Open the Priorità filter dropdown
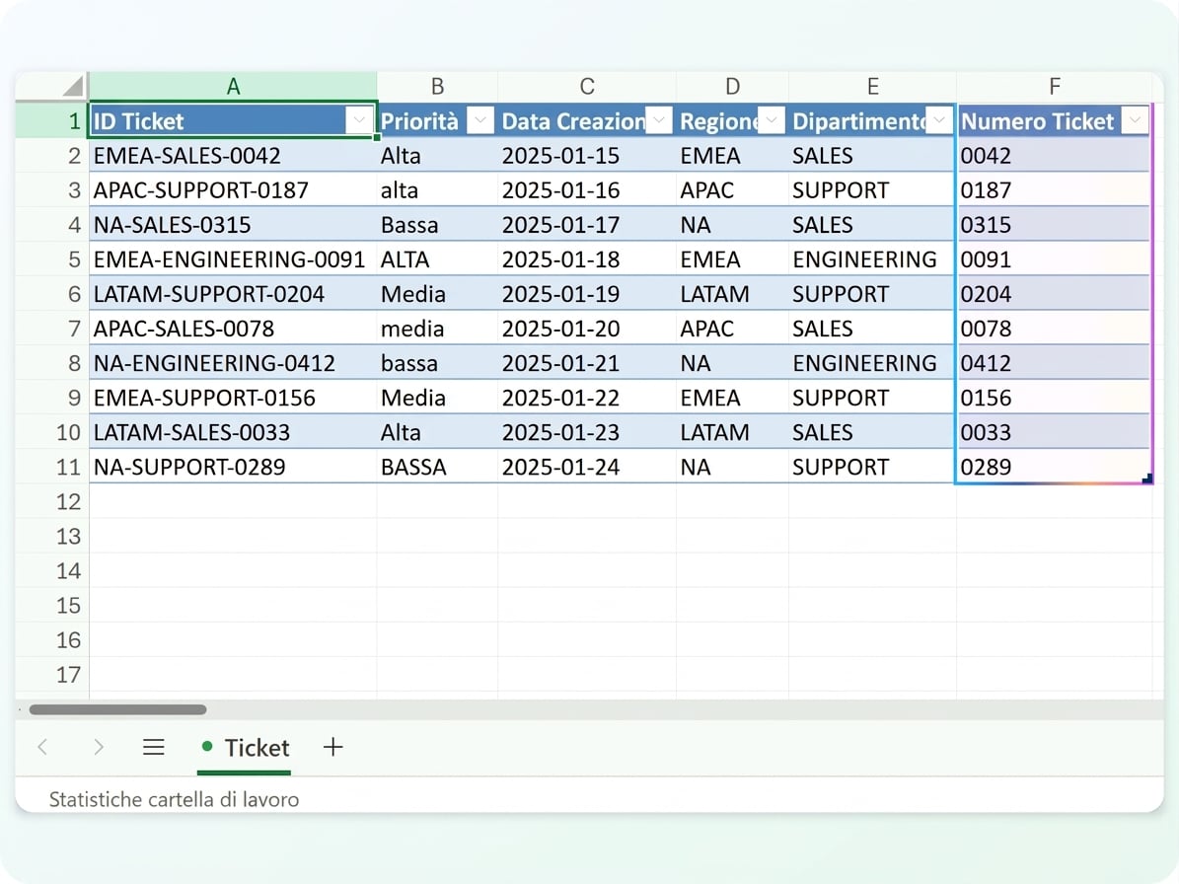This screenshot has width=1179, height=884. [x=480, y=120]
